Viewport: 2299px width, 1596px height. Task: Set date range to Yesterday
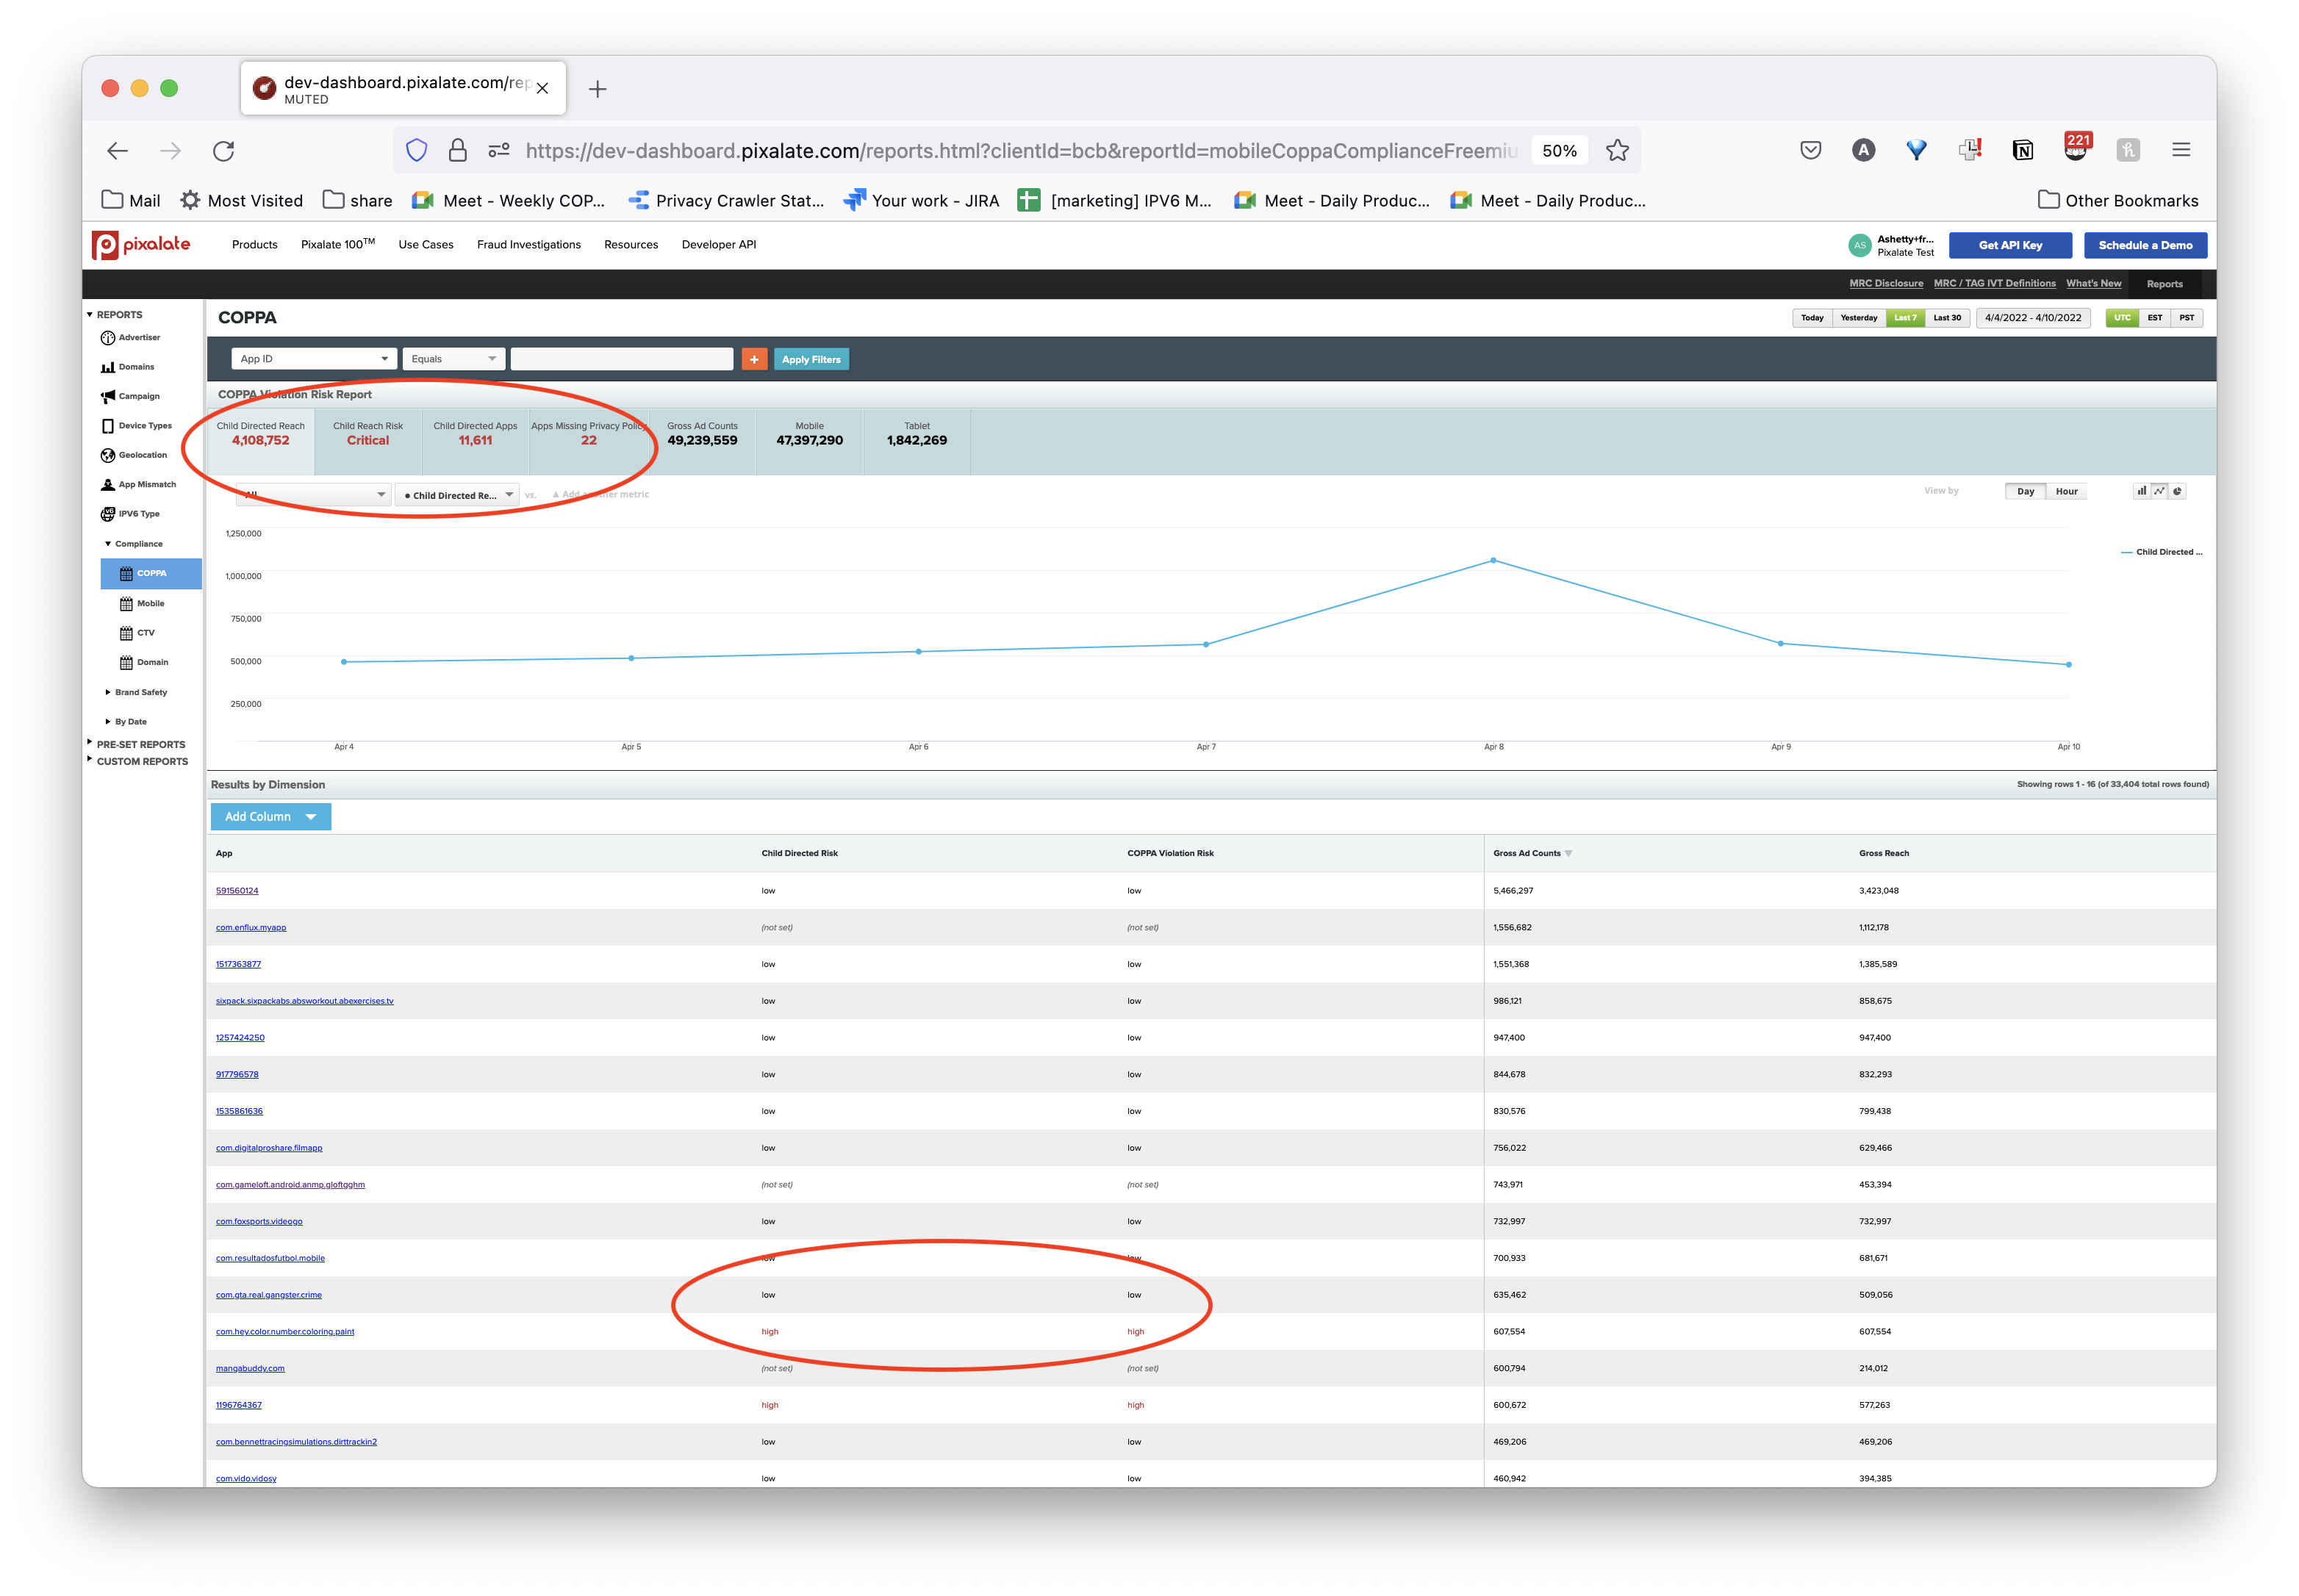click(1858, 318)
